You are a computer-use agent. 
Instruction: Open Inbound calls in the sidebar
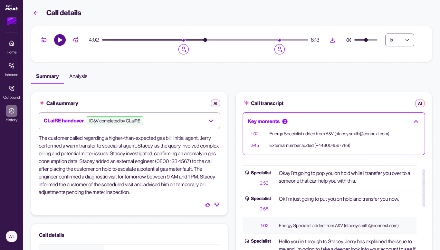point(12,69)
